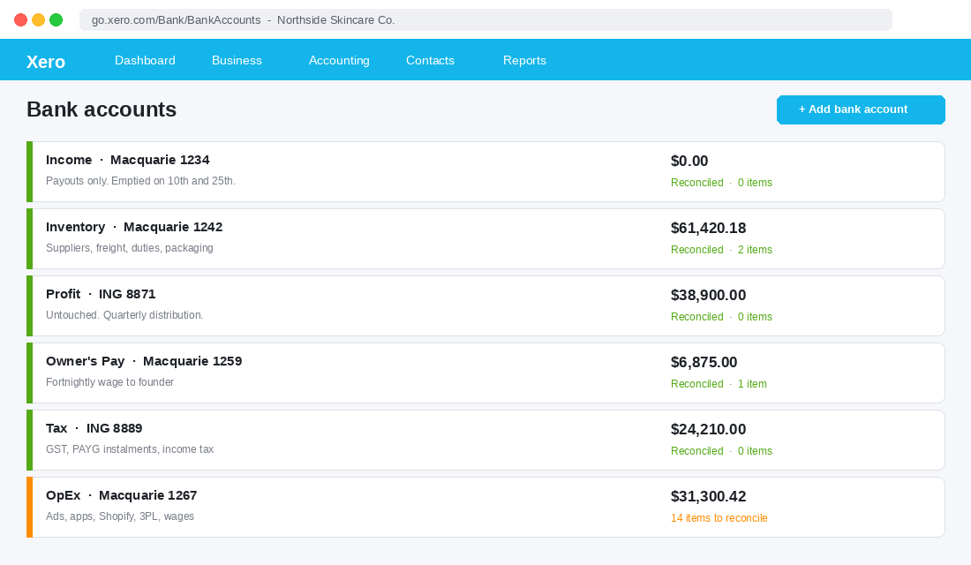Click the $31,300.42 balance
Screen dimensions: 971x565
(709, 496)
